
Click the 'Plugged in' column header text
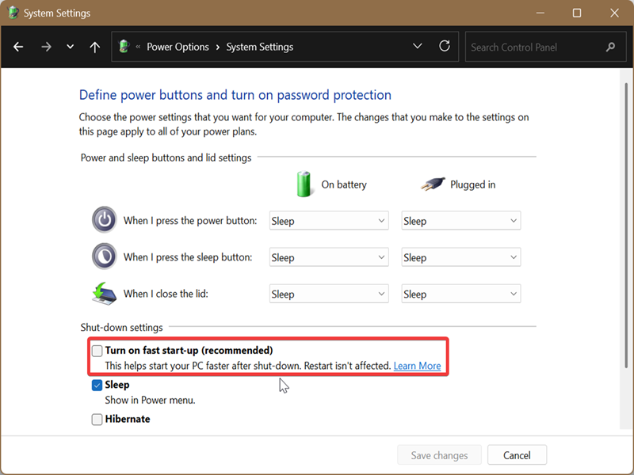point(472,184)
